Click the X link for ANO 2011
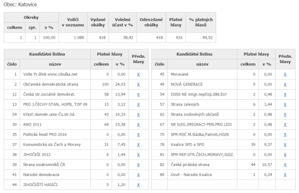The image size is (299, 193). tap(139, 125)
